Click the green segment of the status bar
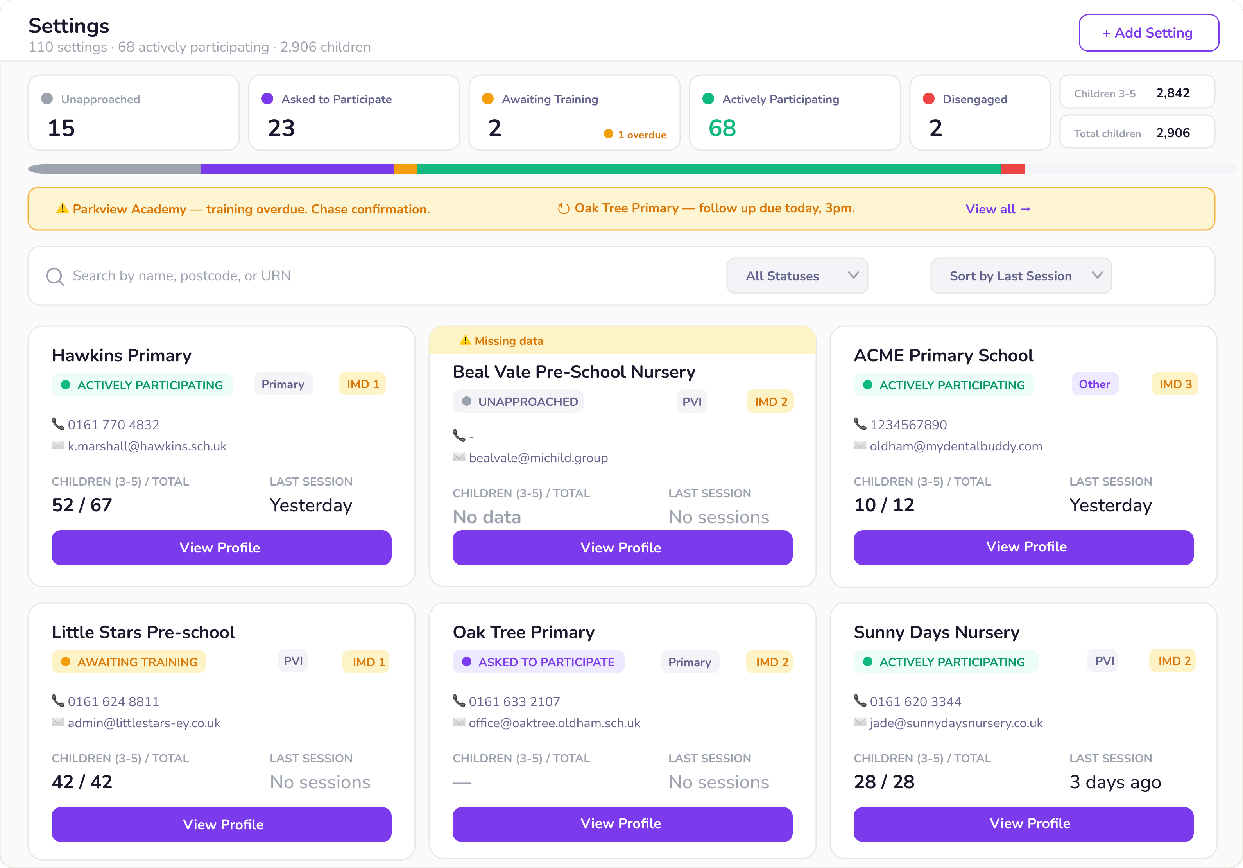This screenshot has height=868, width=1243. point(709,169)
